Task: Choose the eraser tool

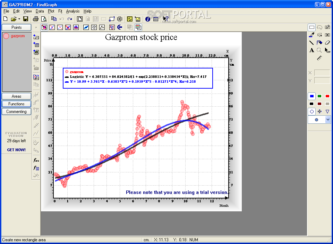Action: [x=327, y=42]
